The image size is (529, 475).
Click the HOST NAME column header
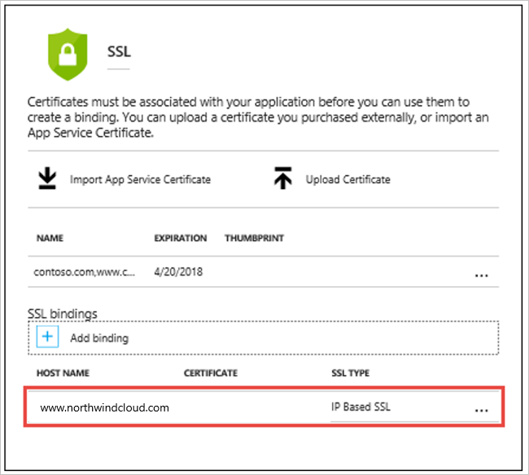pos(63,373)
